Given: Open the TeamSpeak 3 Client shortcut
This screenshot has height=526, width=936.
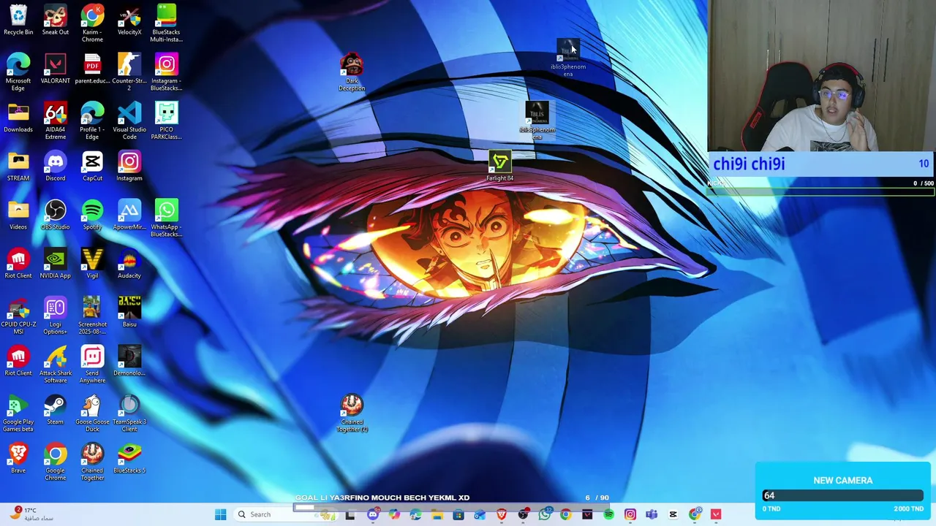Looking at the screenshot, I should point(129,413).
